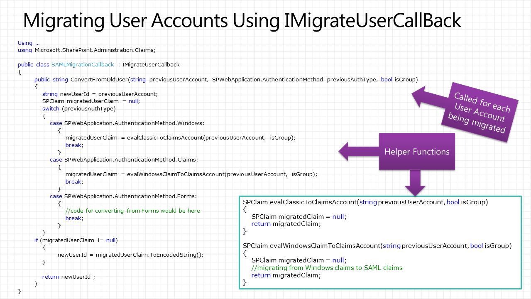Viewport: 531px width, 299px height.
Task: Click 'case SPWebApplication.AuthenticationMethod.Windows:' line
Action: tap(127, 123)
